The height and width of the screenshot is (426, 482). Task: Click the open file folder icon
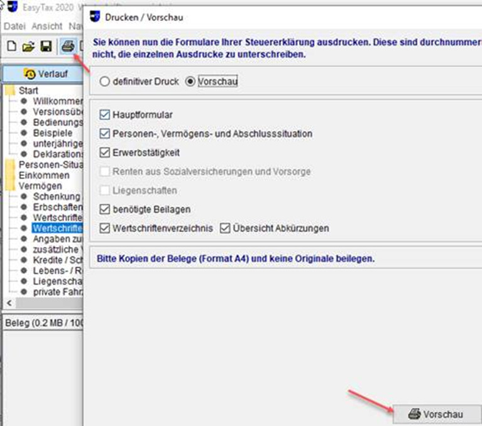28,46
